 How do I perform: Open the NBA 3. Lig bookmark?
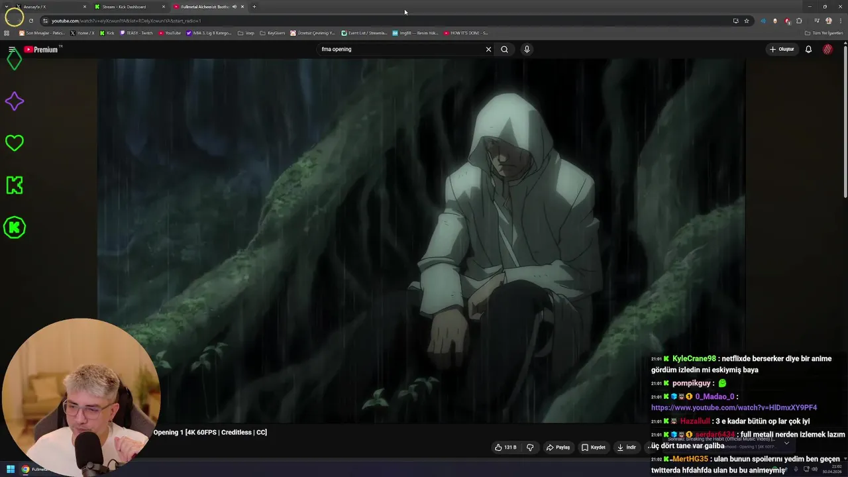point(209,32)
